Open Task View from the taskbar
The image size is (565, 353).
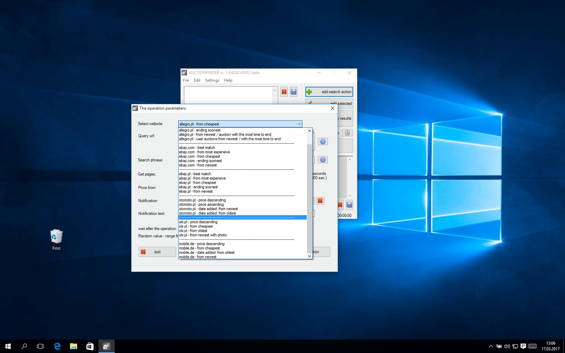tap(40, 346)
